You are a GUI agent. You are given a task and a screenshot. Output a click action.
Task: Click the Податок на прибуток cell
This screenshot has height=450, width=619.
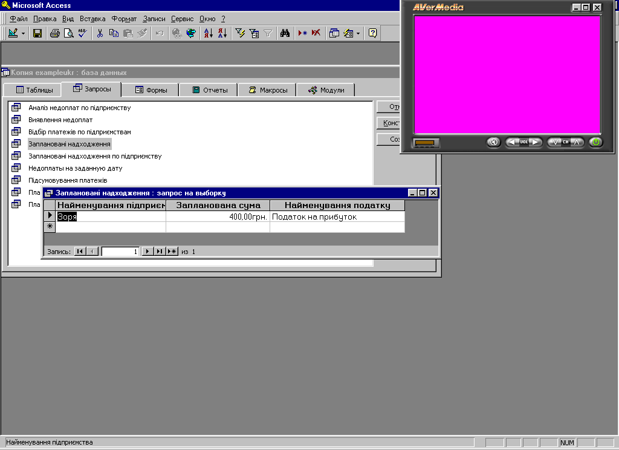click(x=337, y=217)
